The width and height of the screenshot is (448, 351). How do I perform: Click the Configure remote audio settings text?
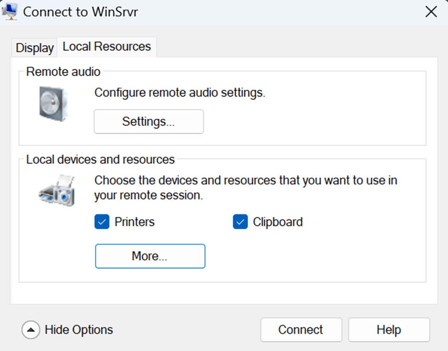(179, 93)
